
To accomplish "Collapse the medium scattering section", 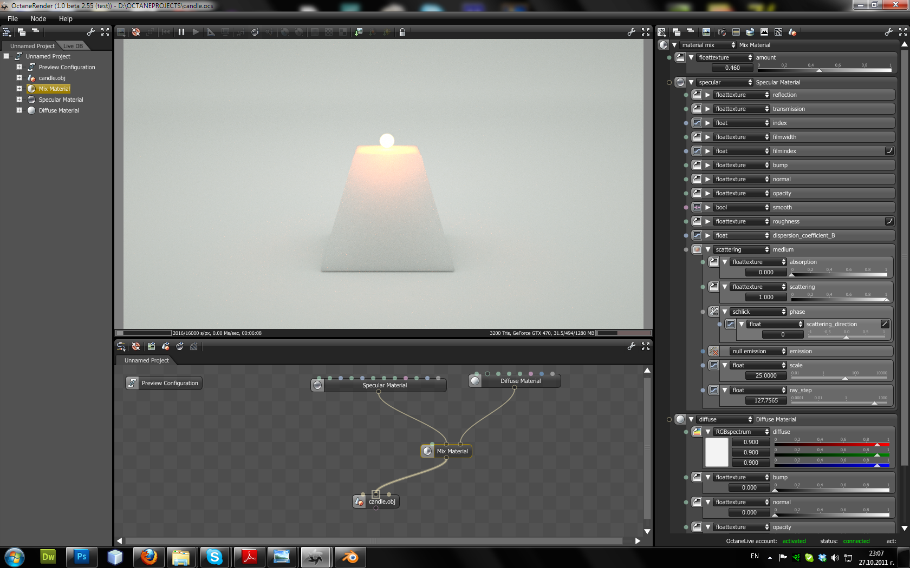I will tap(707, 249).
